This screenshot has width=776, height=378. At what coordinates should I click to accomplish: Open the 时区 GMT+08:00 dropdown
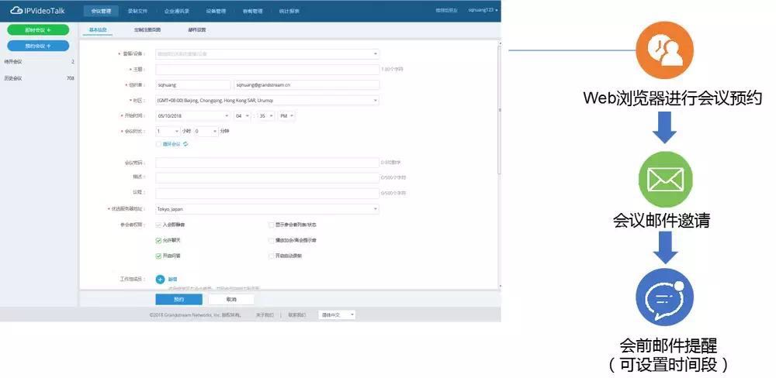[x=267, y=100]
